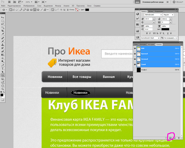This screenshot has height=148, width=185.
Task: Select the Crop tool
Action: 3,31
